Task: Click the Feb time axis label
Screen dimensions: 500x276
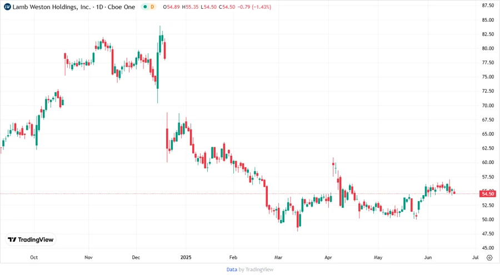Action: click(233, 257)
